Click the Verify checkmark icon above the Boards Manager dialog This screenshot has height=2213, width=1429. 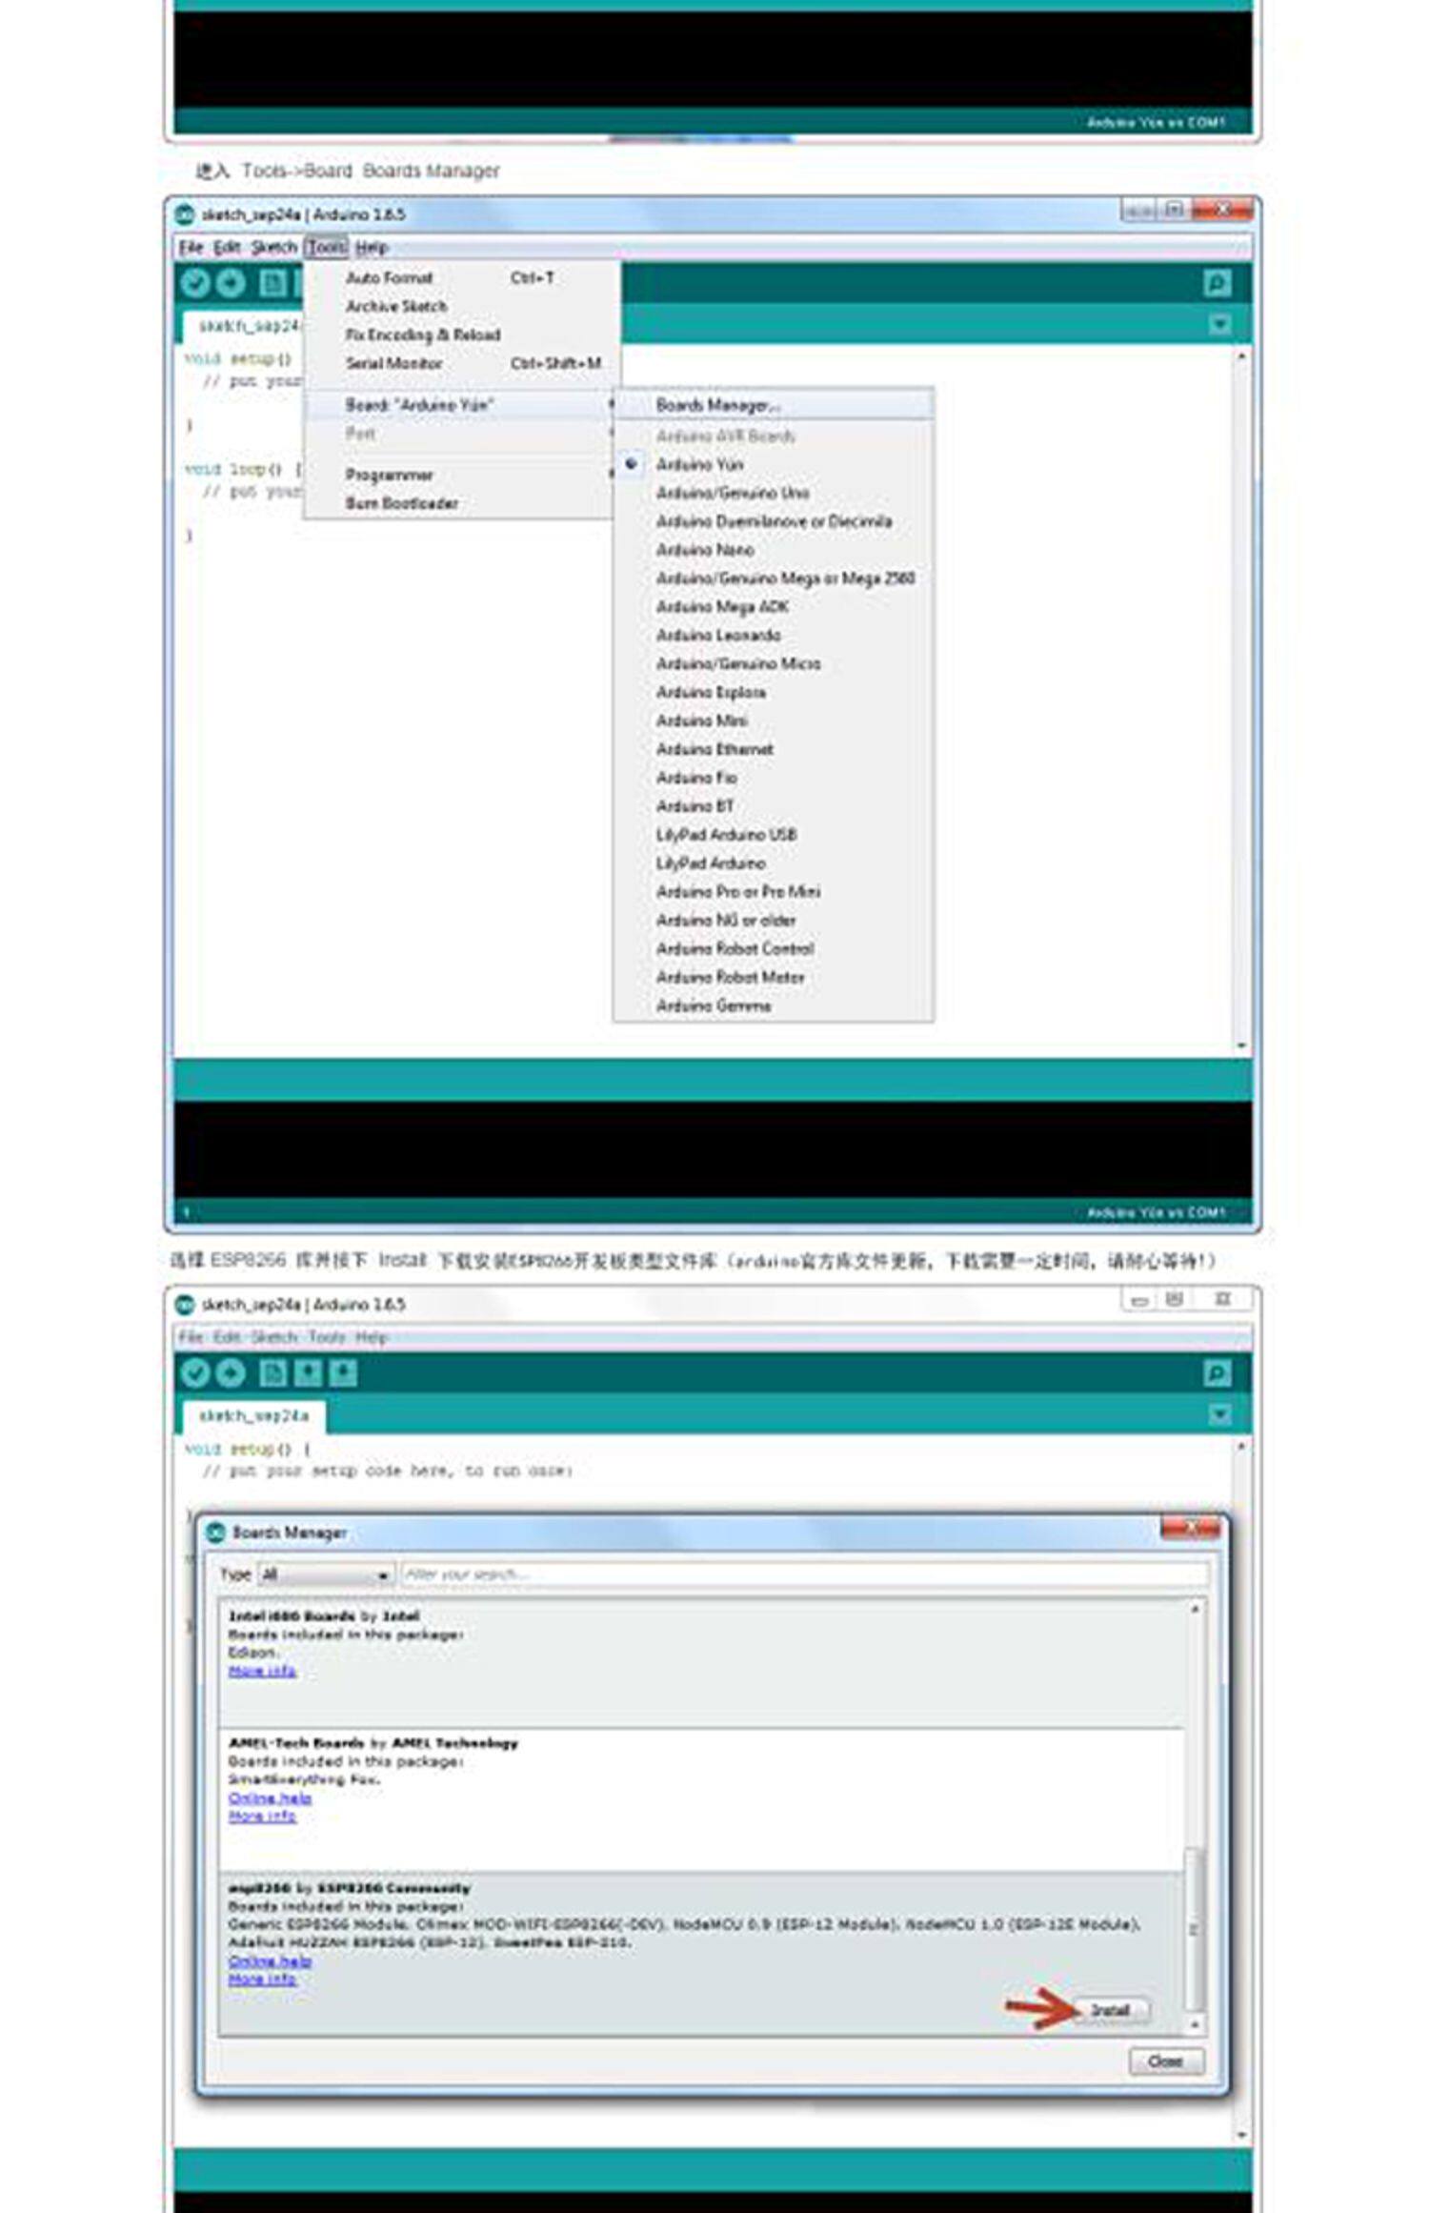coord(195,1372)
